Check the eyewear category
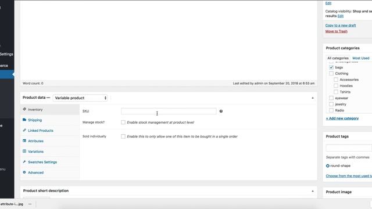Image resolution: width=372 pixels, height=209 pixels. 331,98
